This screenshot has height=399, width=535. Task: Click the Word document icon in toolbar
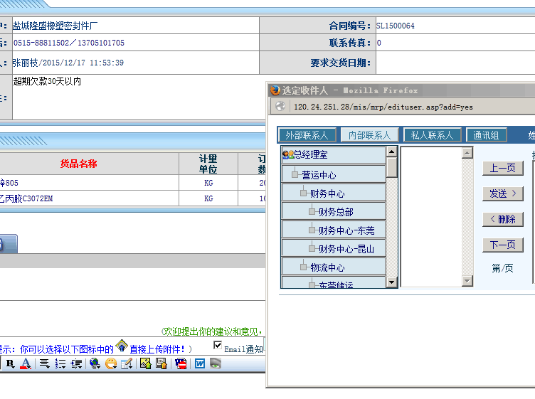pyautogui.click(x=200, y=363)
